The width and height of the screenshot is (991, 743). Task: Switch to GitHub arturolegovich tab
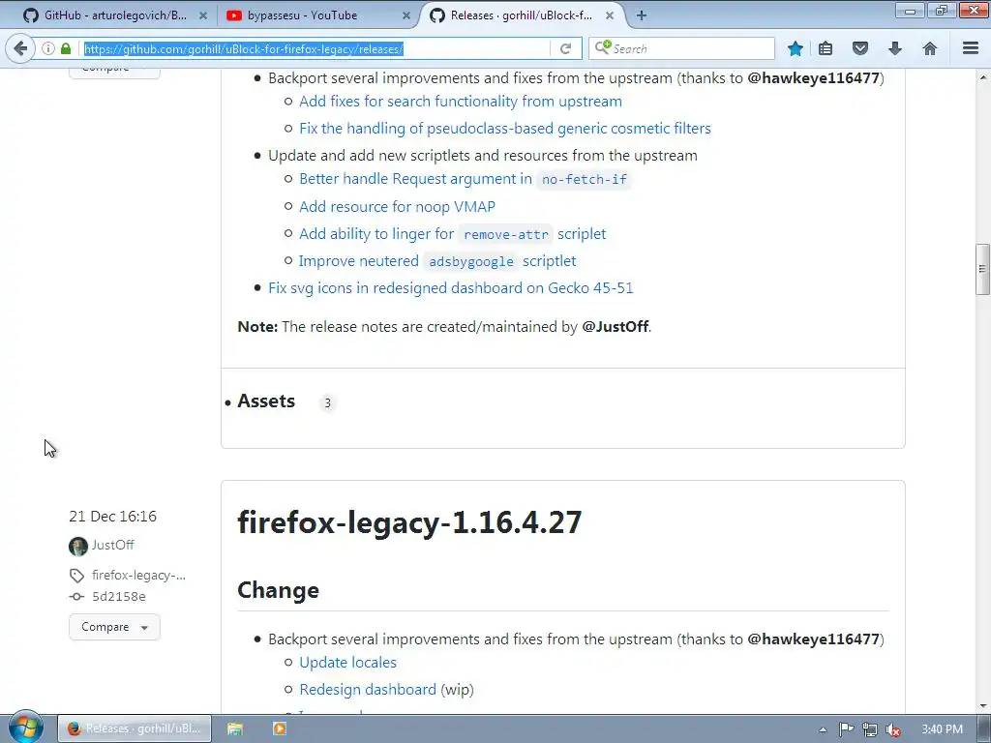(114, 15)
